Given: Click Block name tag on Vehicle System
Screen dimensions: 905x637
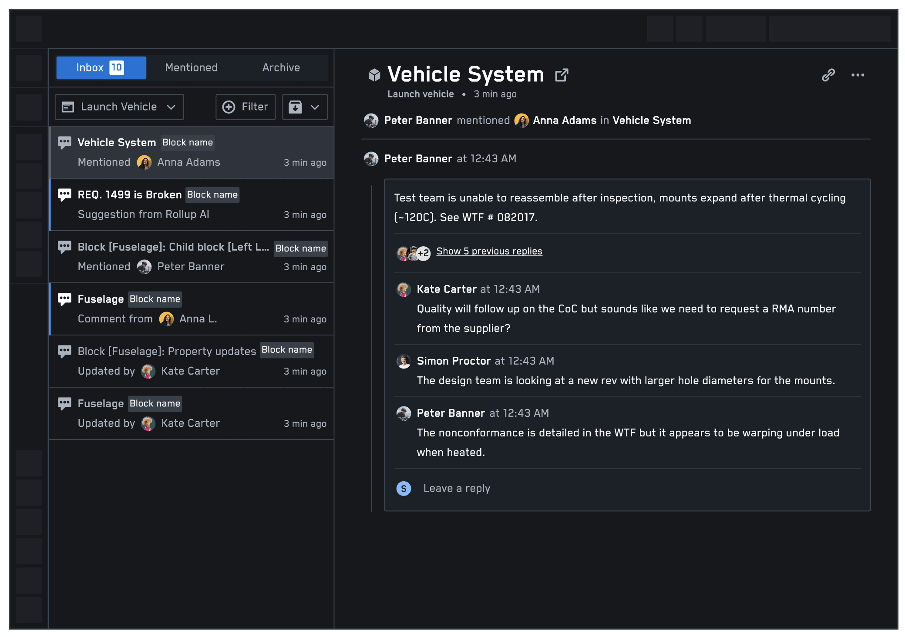Looking at the screenshot, I should click(187, 143).
